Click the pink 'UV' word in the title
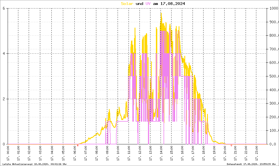 (x=148, y=4)
